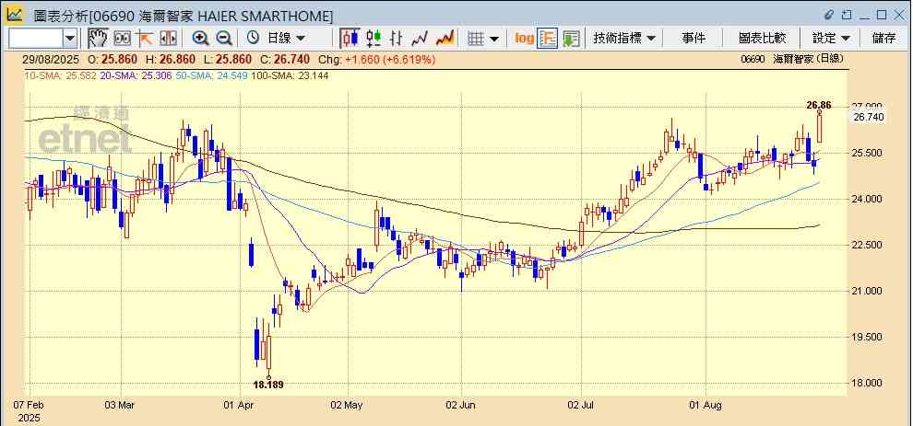913x426 pixels.
Task: Select the hand pan tool
Action: click(x=98, y=39)
